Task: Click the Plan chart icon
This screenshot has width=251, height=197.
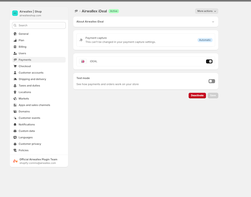Action: [x=15, y=40]
